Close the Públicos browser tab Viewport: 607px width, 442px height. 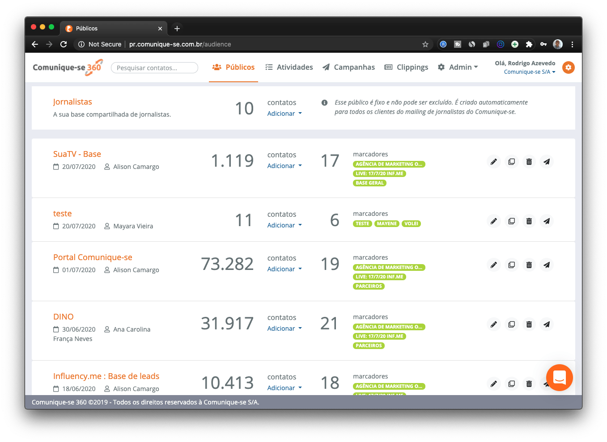pos(160,29)
